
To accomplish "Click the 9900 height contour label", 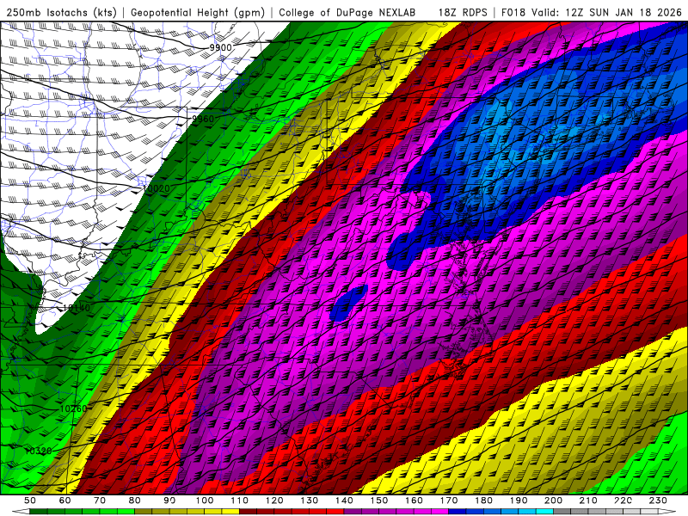I will 220,47.
